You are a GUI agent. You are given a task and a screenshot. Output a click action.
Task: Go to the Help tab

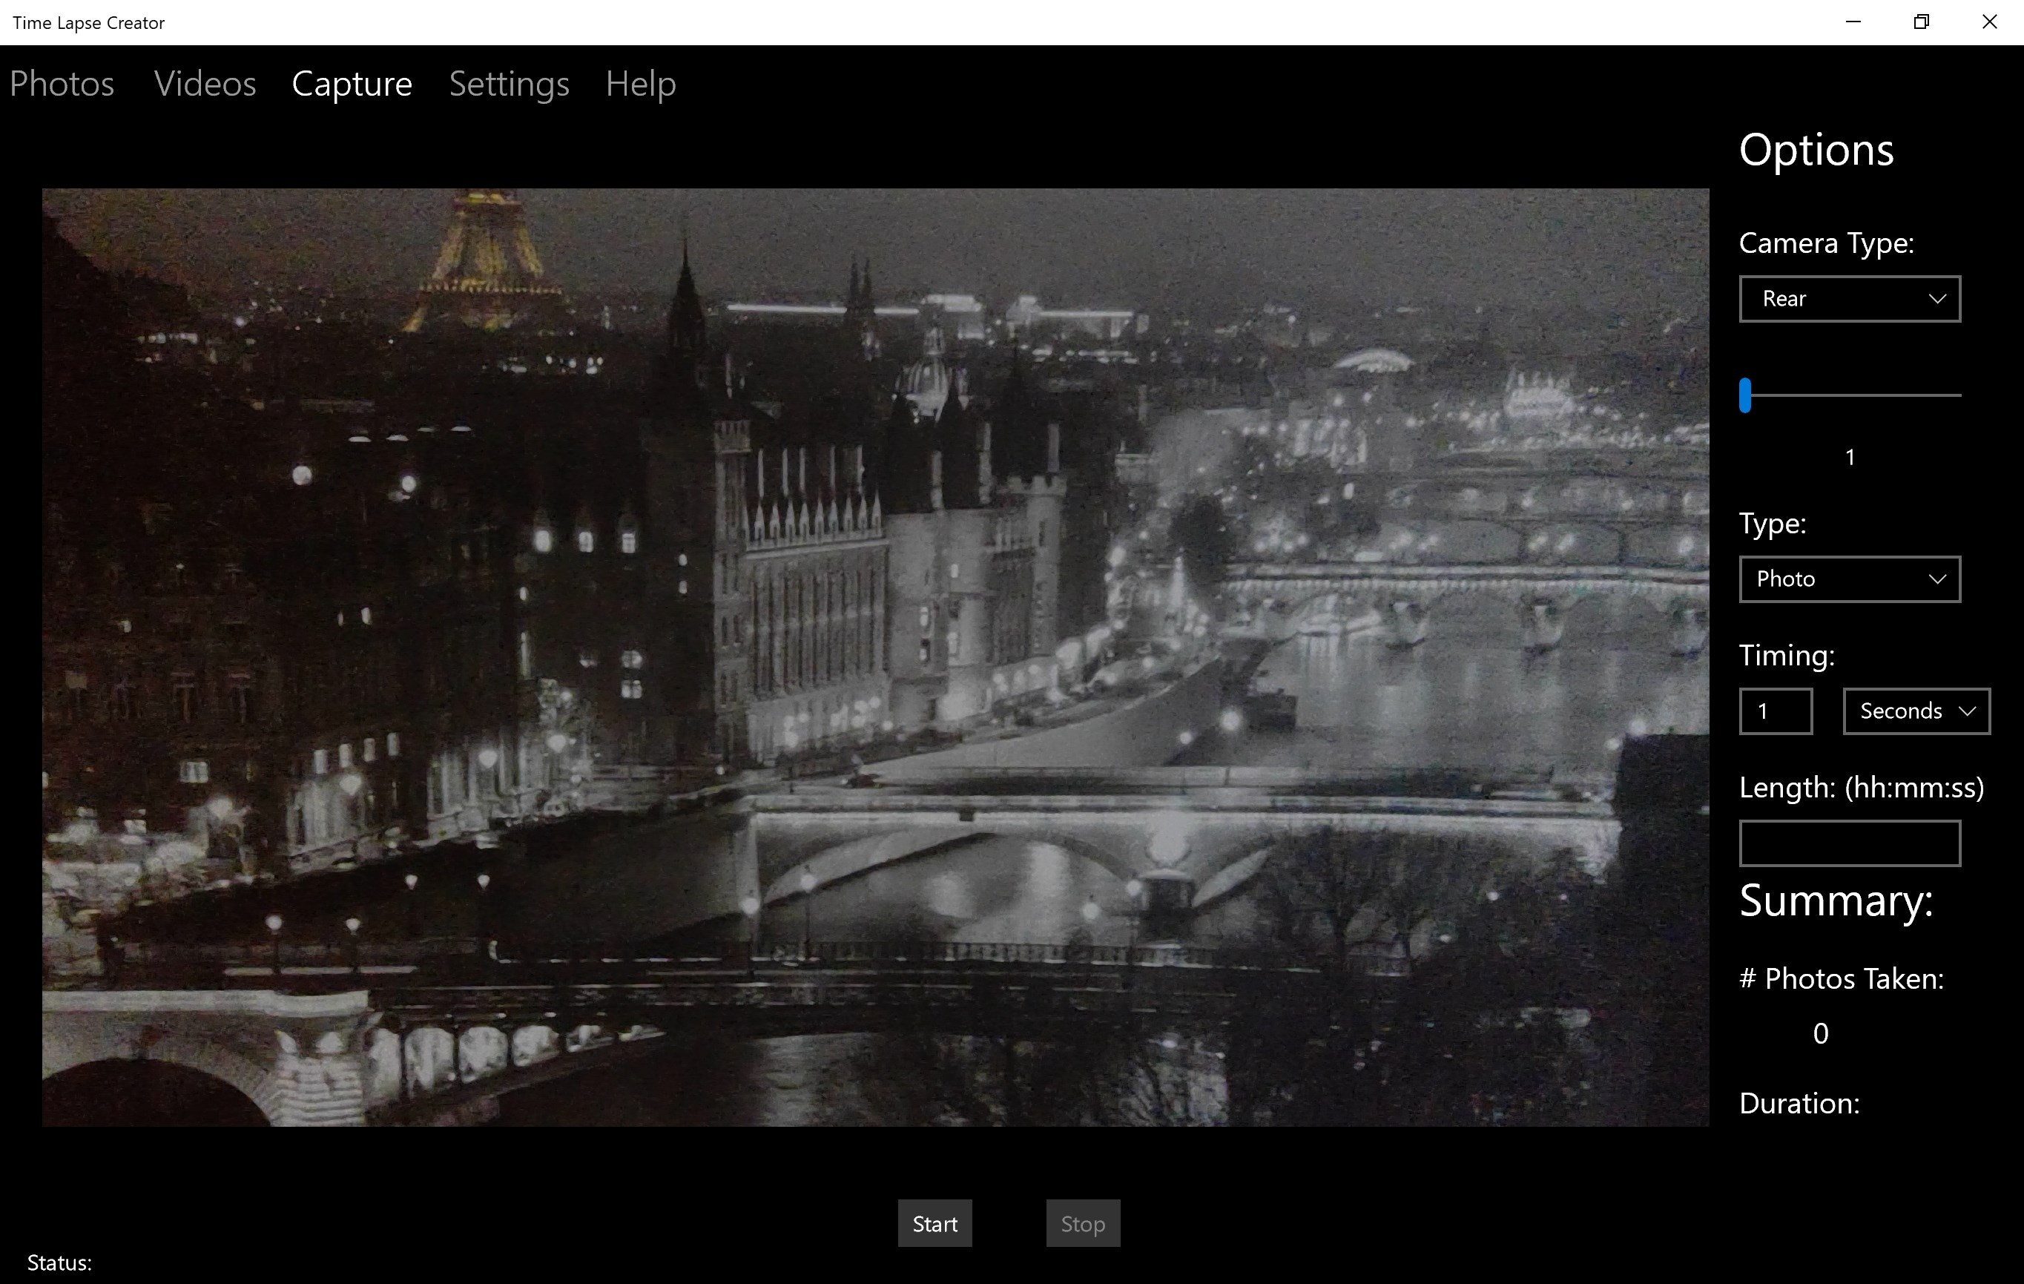point(641,84)
